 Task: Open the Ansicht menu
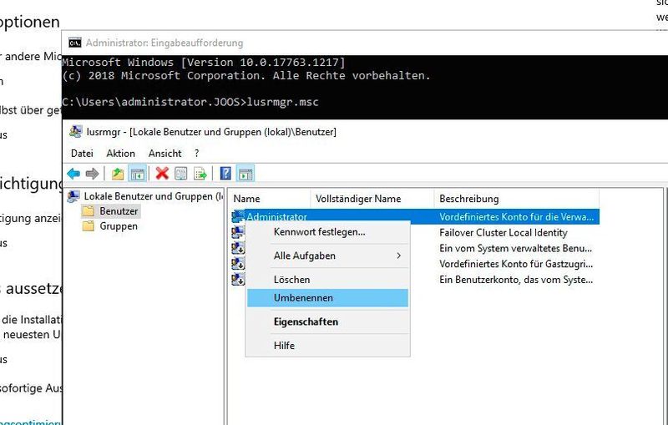click(164, 154)
